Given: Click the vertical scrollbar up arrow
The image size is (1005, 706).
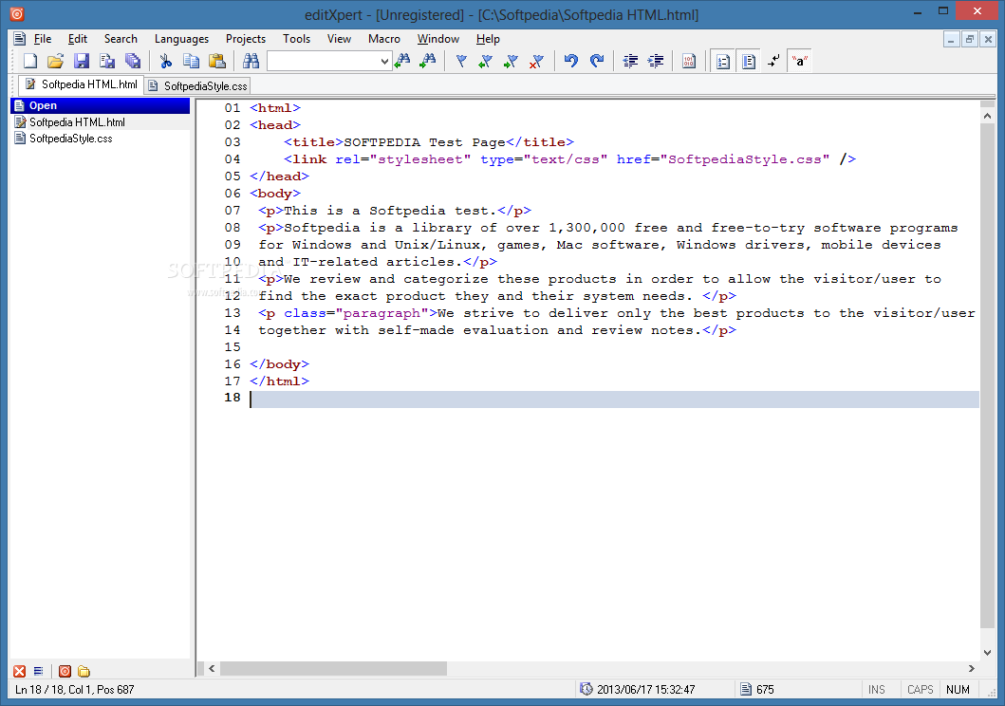Looking at the screenshot, I should pyautogui.click(x=987, y=116).
